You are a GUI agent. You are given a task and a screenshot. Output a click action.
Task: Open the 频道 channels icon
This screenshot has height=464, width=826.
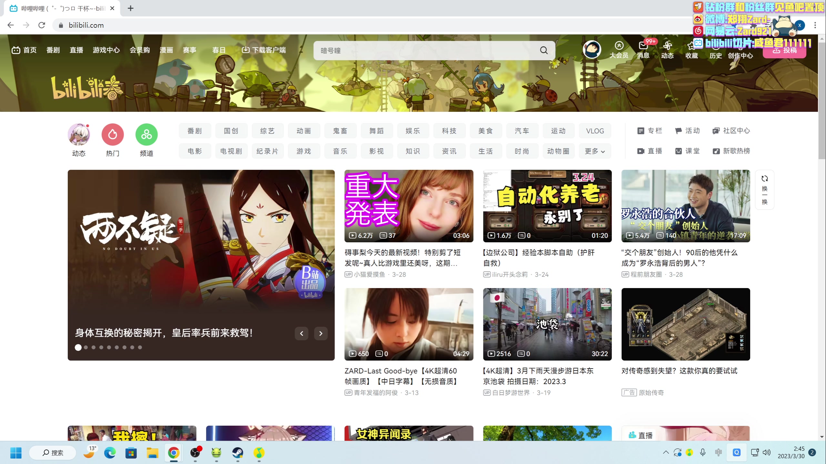tap(146, 134)
